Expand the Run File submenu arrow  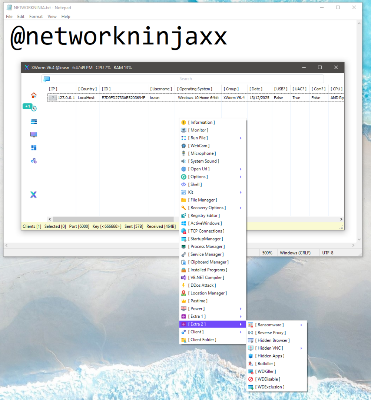(x=241, y=138)
